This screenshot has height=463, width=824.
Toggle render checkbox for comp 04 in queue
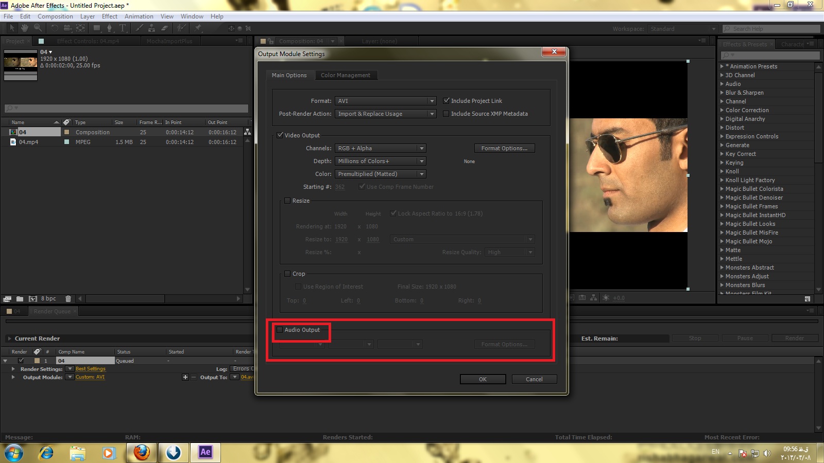(x=21, y=361)
